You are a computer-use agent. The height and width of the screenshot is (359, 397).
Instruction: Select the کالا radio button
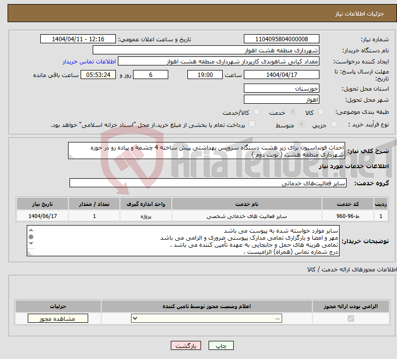coord(321,112)
